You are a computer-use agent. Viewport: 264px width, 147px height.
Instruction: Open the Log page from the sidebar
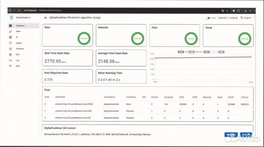(x=17, y=60)
